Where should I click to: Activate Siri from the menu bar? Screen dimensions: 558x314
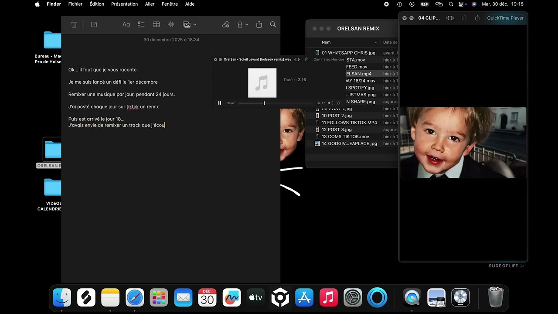point(474,4)
